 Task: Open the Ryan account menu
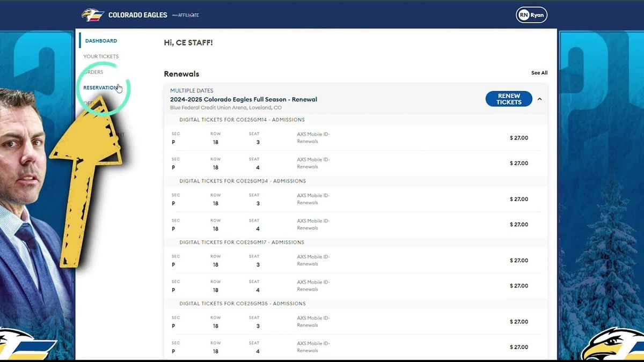pos(537,15)
